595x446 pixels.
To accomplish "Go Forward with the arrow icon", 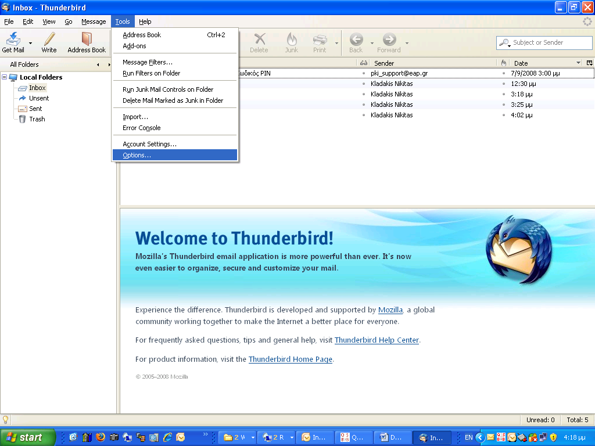I will tap(389, 39).
